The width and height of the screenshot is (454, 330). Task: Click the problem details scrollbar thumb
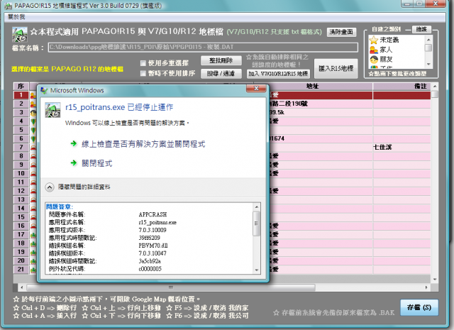point(256,224)
